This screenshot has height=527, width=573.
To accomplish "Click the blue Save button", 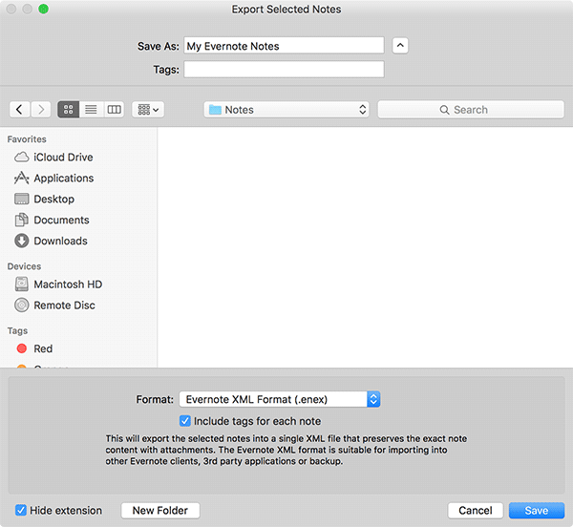I will 537,511.
